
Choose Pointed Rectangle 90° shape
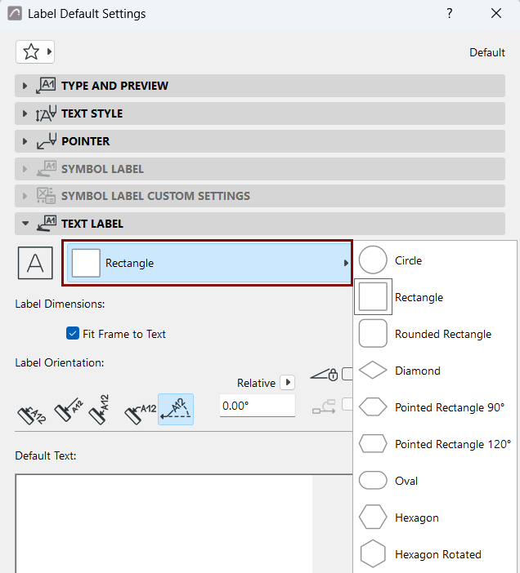pos(435,407)
